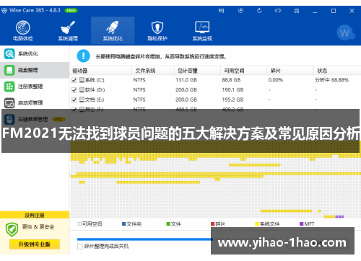Open the Privacy Protector (隐私保护) tab

coord(157,31)
